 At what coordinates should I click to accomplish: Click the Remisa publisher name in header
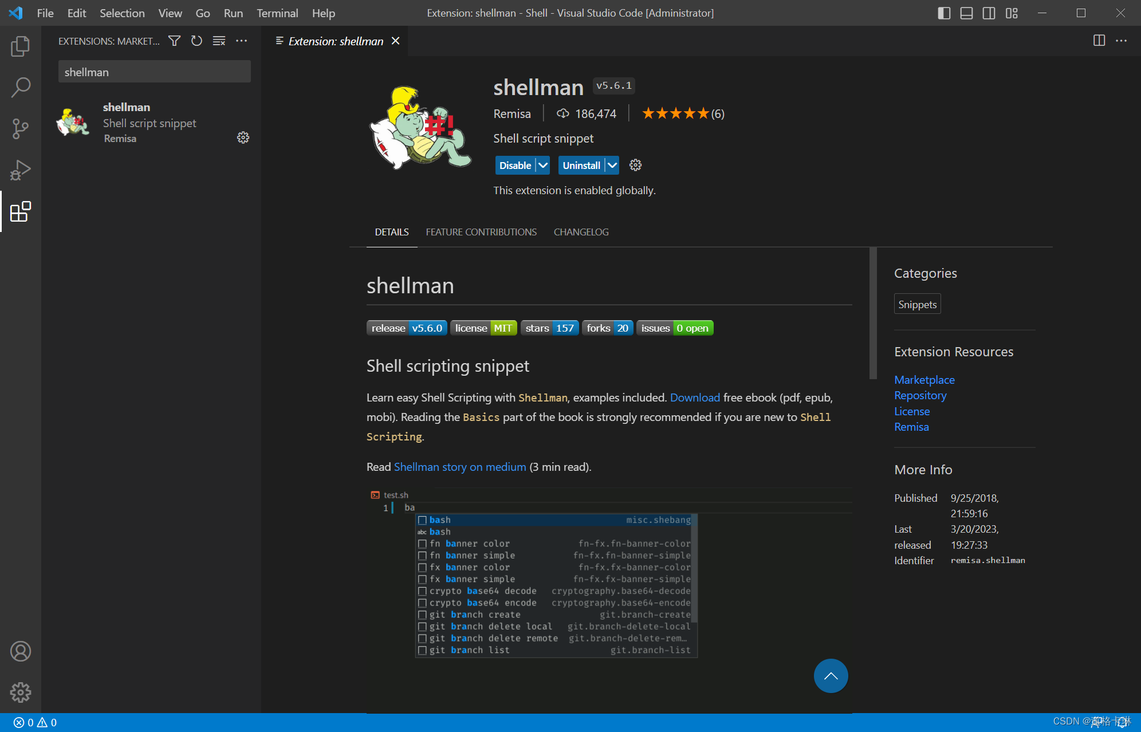pyautogui.click(x=512, y=113)
